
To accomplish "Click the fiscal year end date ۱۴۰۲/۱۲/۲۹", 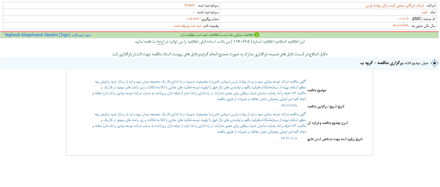I will (401, 26).
